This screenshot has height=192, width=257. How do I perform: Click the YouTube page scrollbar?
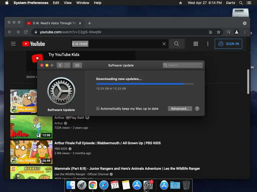248,82
